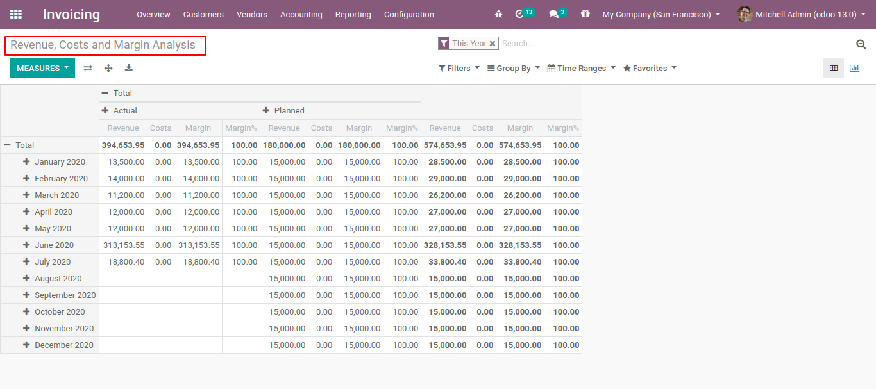
Task: Switch to the Customers menu
Action: 203,14
